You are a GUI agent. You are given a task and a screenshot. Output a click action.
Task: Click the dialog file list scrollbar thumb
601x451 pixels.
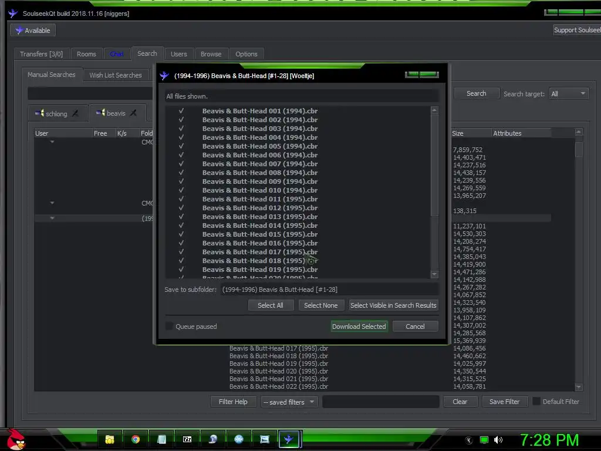(x=434, y=165)
